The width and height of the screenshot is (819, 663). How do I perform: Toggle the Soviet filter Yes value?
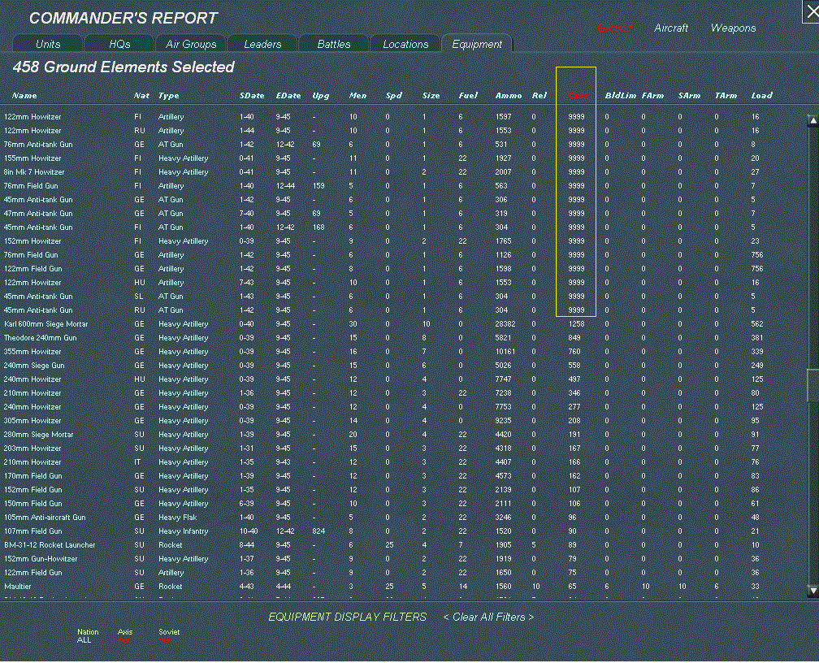[x=164, y=640]
